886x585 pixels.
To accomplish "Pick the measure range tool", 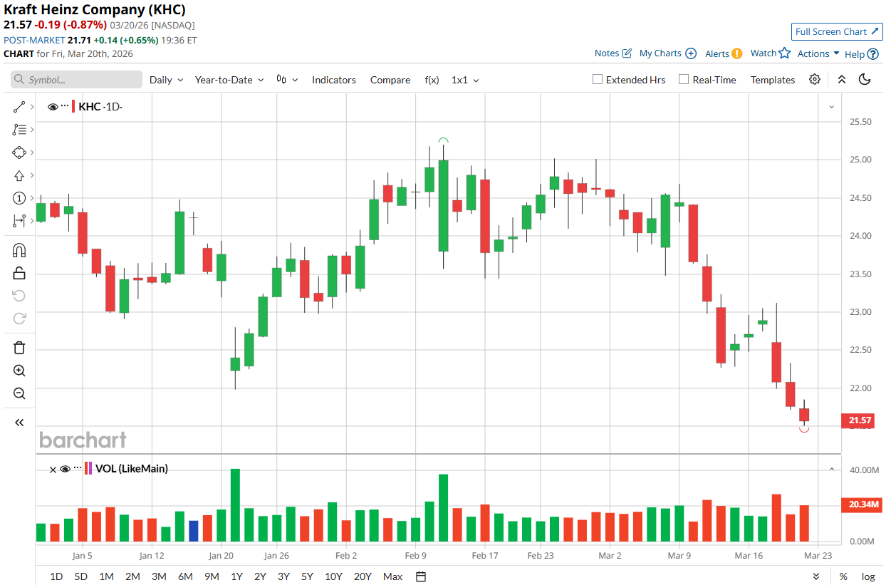I will pos(19,221).
